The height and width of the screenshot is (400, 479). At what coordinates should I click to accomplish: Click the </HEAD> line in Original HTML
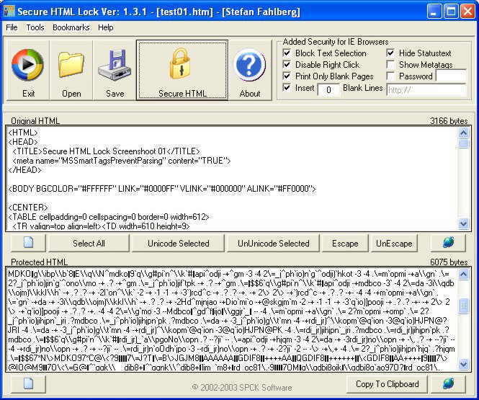[x=24, y=170]
